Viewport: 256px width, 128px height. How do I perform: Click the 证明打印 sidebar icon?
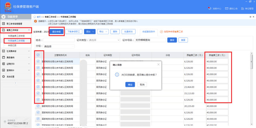click(4, 64)
